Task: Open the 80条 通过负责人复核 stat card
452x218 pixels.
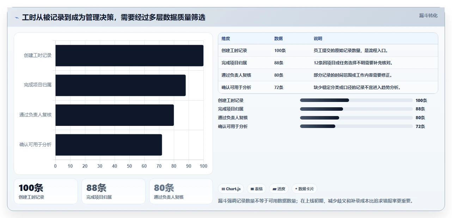Action: tap(181, 191)
